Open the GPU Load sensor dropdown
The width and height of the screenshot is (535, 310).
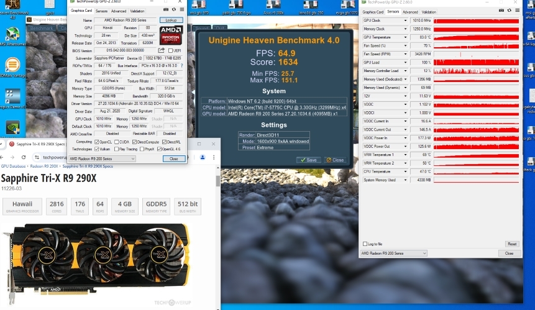point(405,62)
